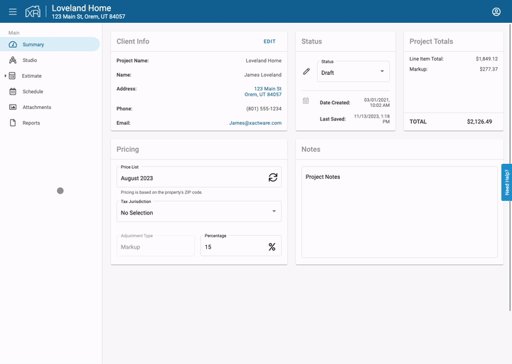512x364 pixels.
Task: Open the user account profile icon
Action: pyautogui.click(x=496, y=12)
